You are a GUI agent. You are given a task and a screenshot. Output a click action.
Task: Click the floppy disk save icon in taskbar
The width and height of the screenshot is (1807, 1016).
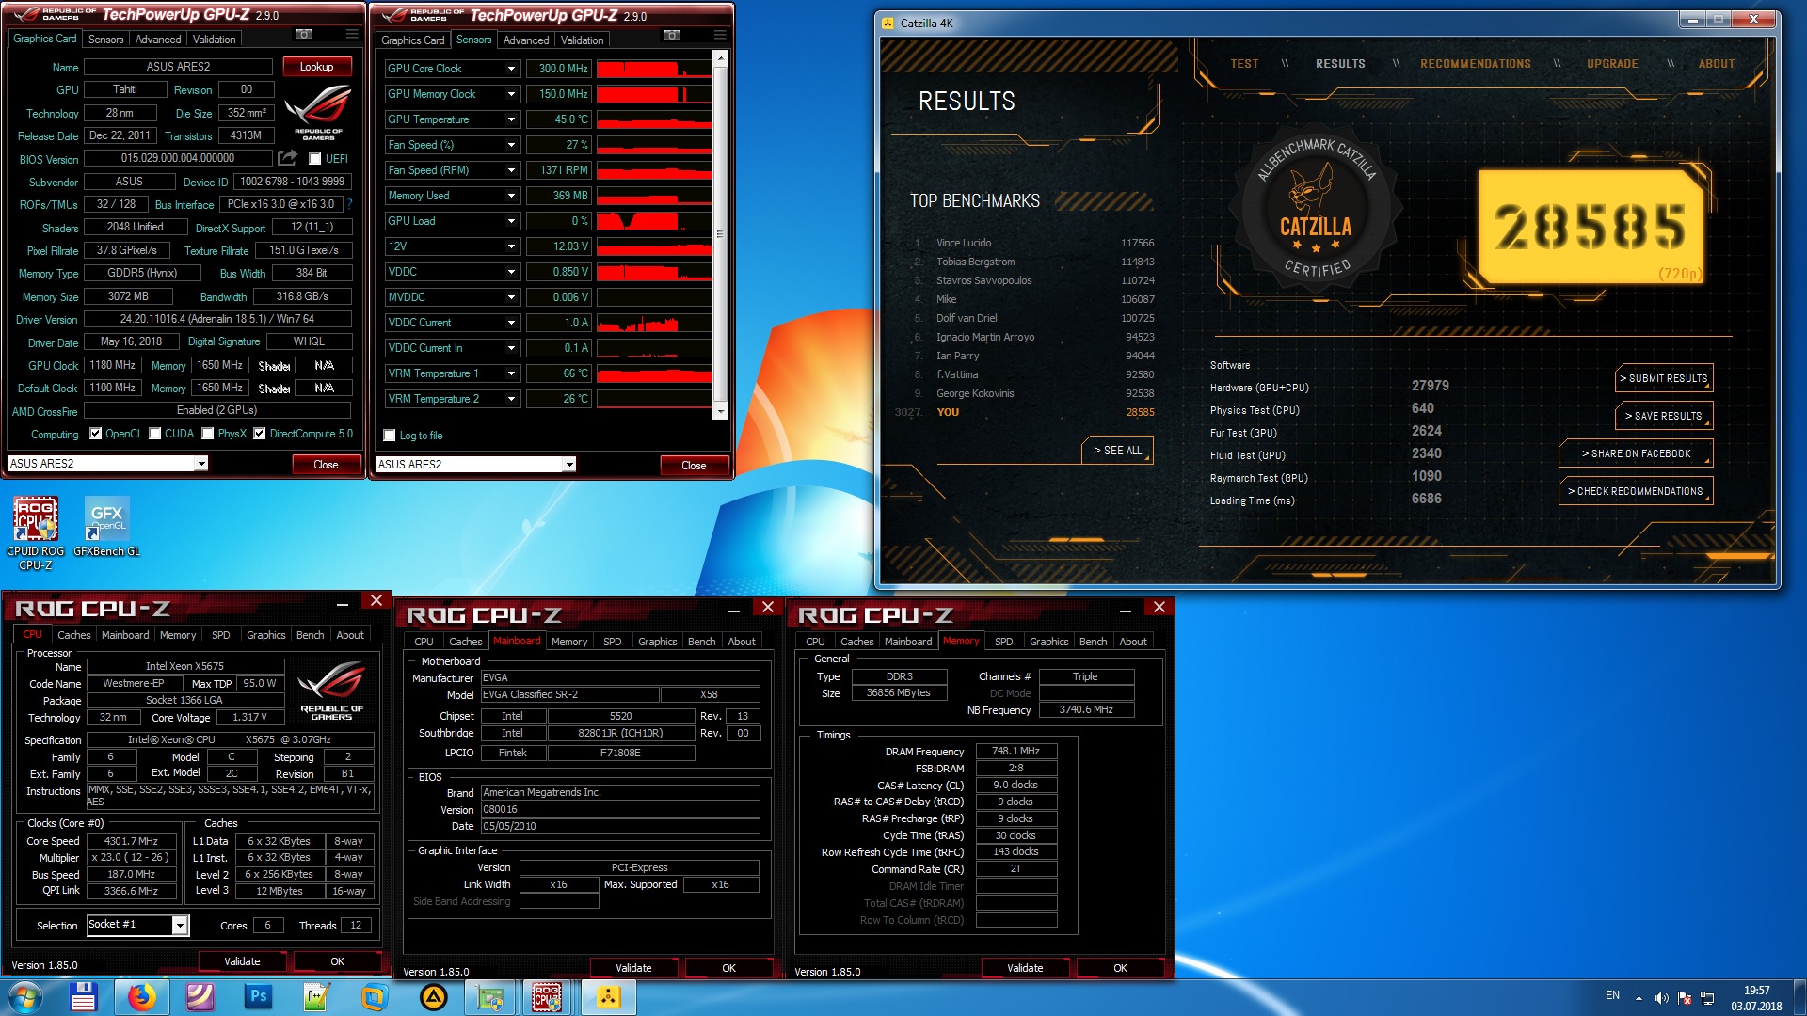[x=83, y=997]
